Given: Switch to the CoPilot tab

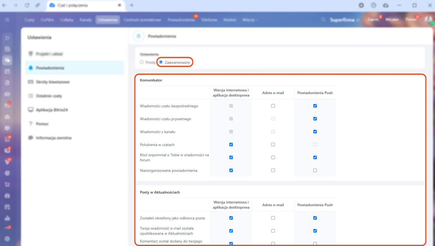Looking at the screenshot, I should [47, 20].
